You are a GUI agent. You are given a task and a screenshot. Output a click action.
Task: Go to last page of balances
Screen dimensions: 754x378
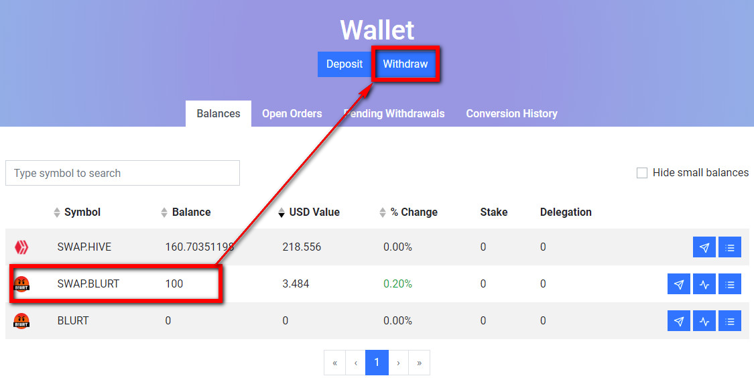(420, 363)
